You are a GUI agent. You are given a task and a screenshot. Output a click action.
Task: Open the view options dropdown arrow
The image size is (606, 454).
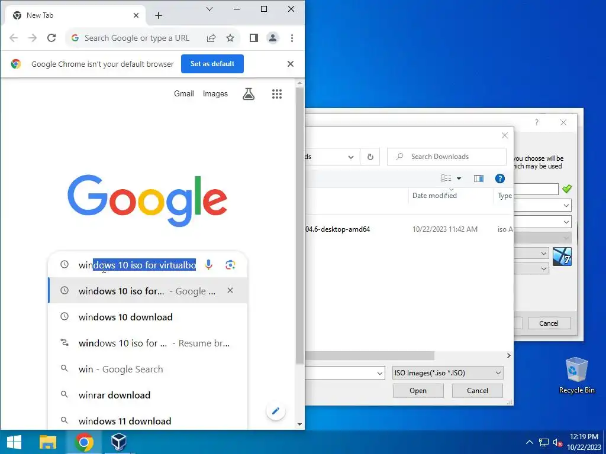point(459,179)
